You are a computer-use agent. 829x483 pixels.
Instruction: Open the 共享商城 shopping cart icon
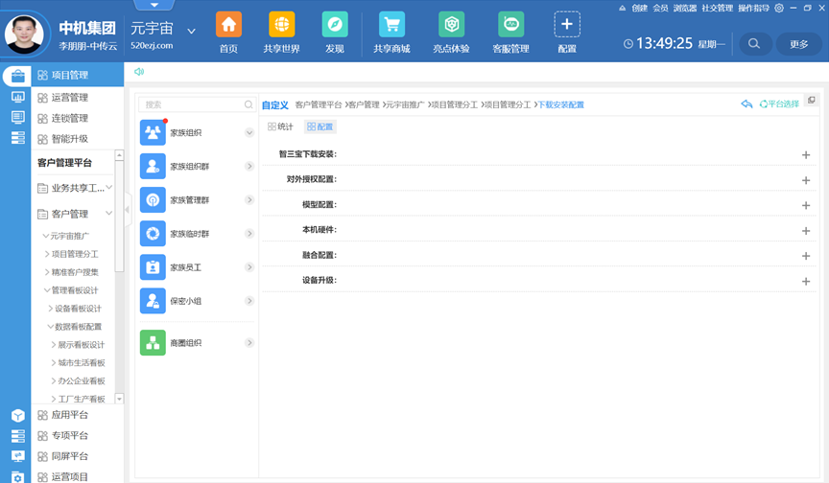tap(391, 25)
